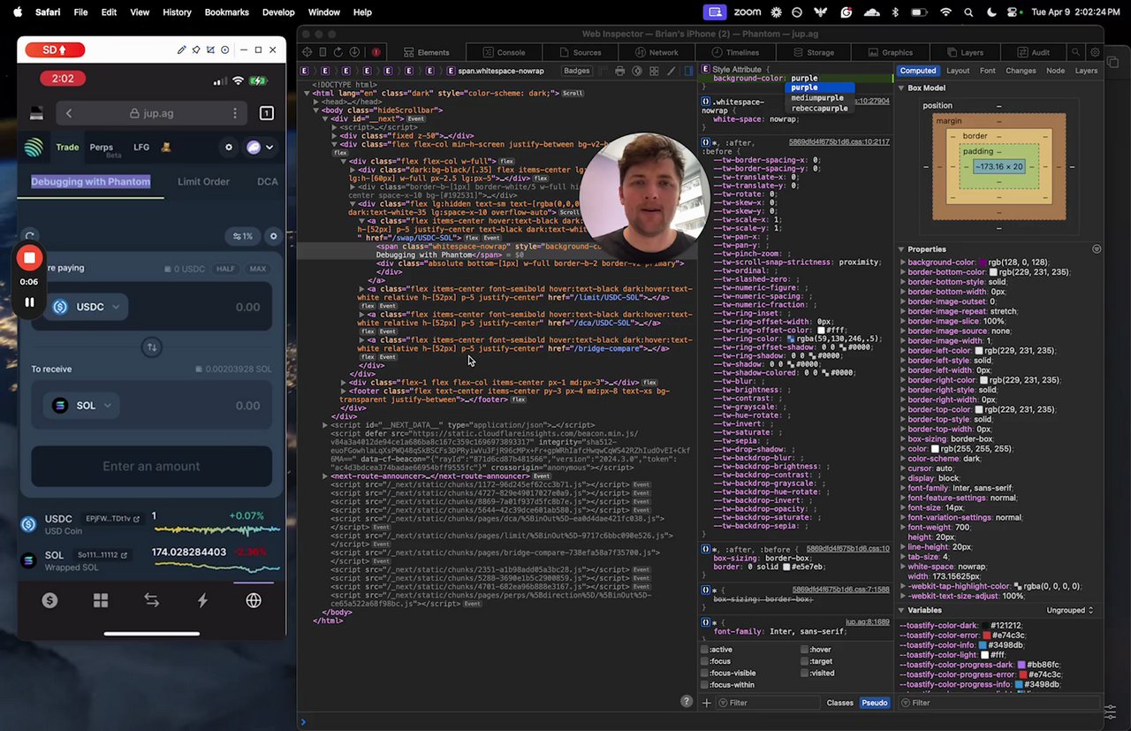Click the MAX amount button
The height and width of the screenshot is (731, 1131).
point(257,269)
